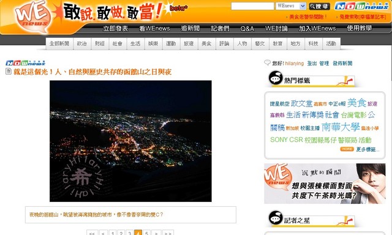
Task: Go to next page with > button
Action: click(156, 233)
